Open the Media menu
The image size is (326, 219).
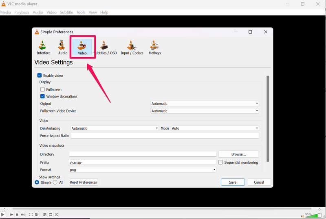click(x=6, y=12)
